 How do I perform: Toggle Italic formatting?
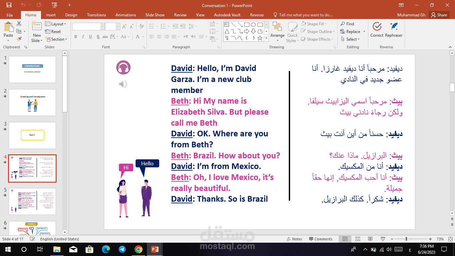point(83,37)
